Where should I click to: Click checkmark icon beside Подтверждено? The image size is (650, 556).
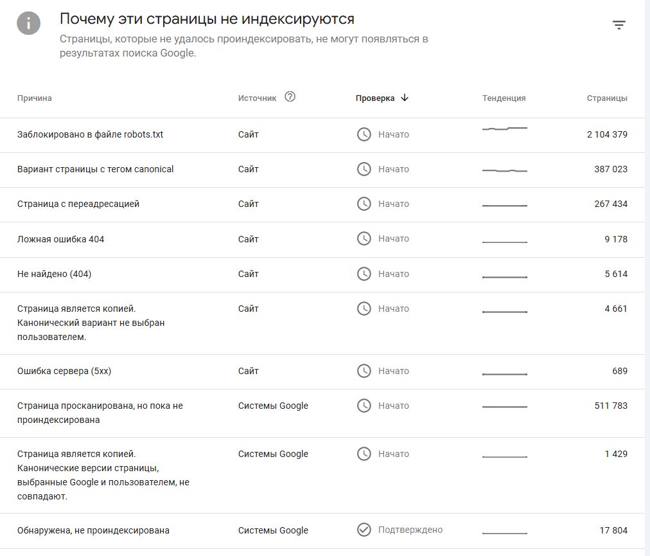tap(364, 530)
